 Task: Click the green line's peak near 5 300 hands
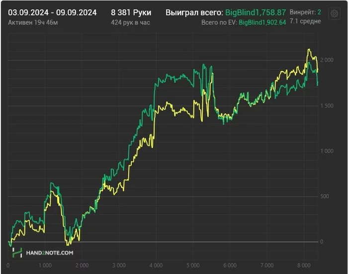tap(203, 64)
